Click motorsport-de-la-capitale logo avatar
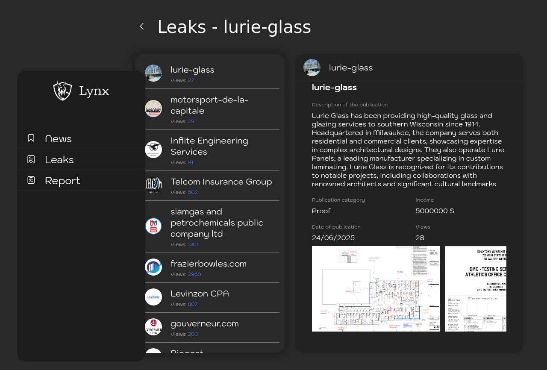 tap(153, 109)
